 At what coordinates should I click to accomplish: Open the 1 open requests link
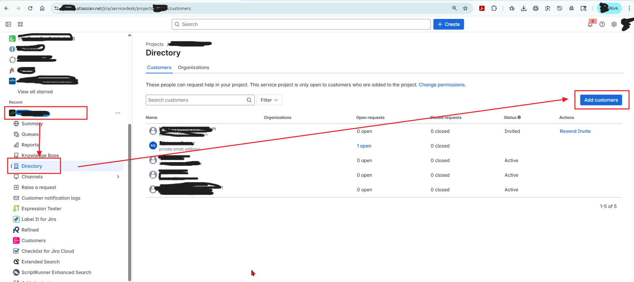(x=364, y=146)
